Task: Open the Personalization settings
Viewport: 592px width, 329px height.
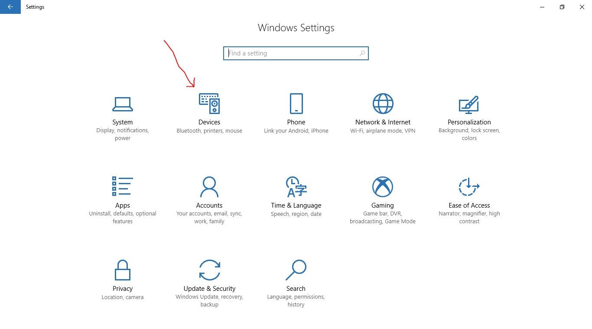Action: [469, 113]
